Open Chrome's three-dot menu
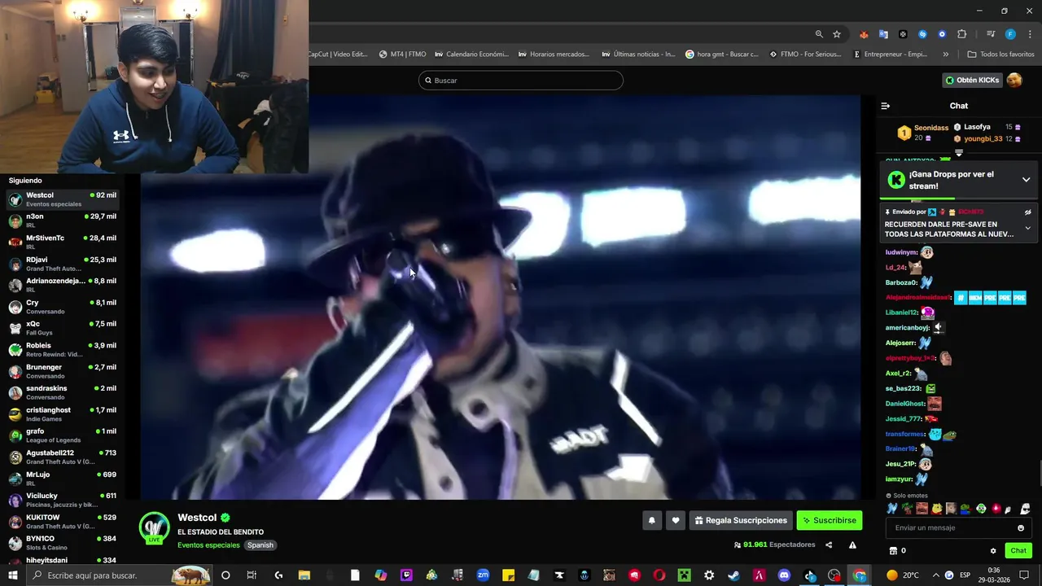Screen dimensions: 1042x586 pos(1030,34)
